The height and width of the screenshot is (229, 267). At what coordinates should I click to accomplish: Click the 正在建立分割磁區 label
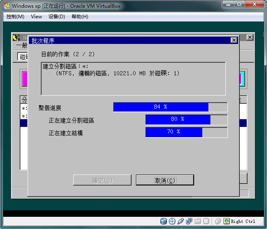(x=71, y=120)
